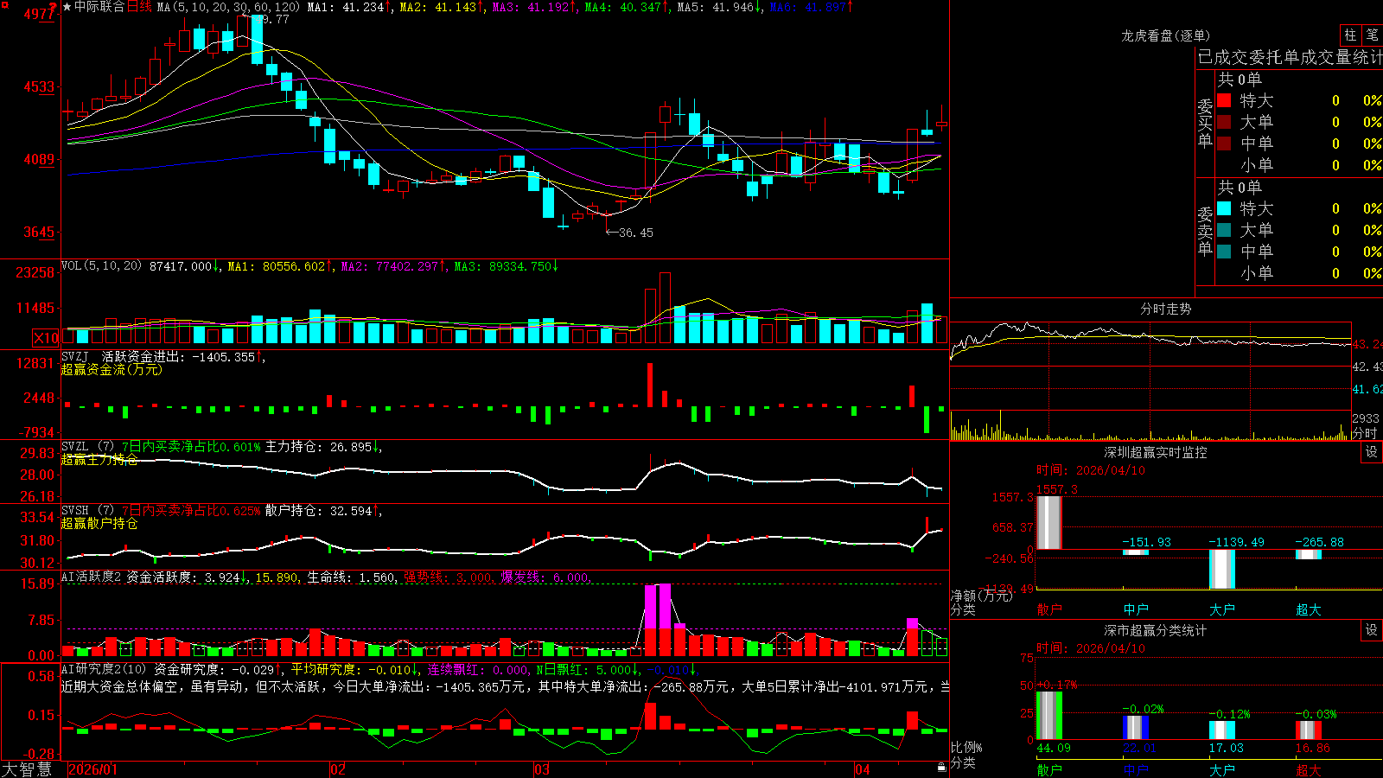Click the 超赢散户持仓 label
1383x778 pixels.
pyautogui.click(x=99, y=524)
